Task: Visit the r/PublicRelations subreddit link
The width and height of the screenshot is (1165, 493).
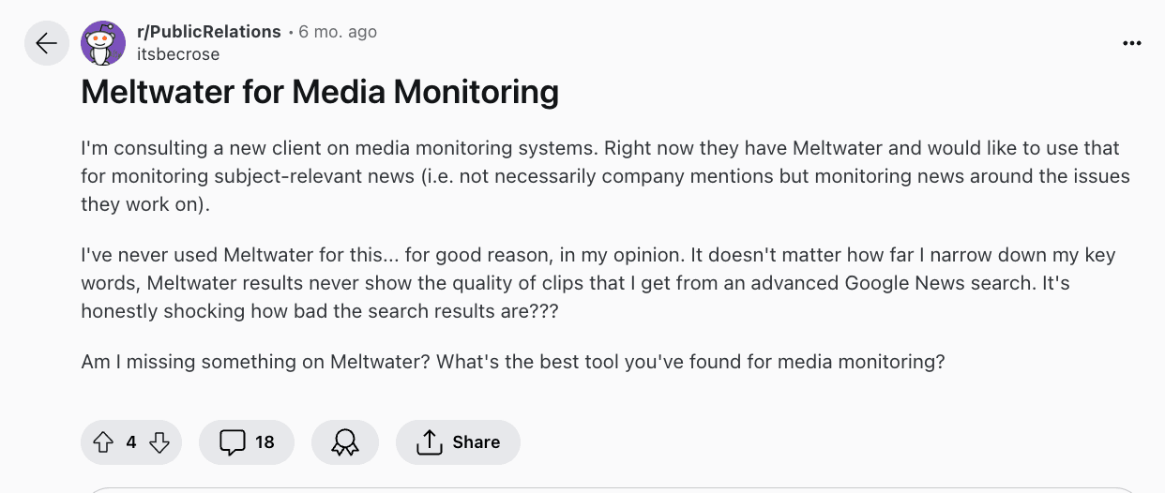Action: [x=209, y=32]
